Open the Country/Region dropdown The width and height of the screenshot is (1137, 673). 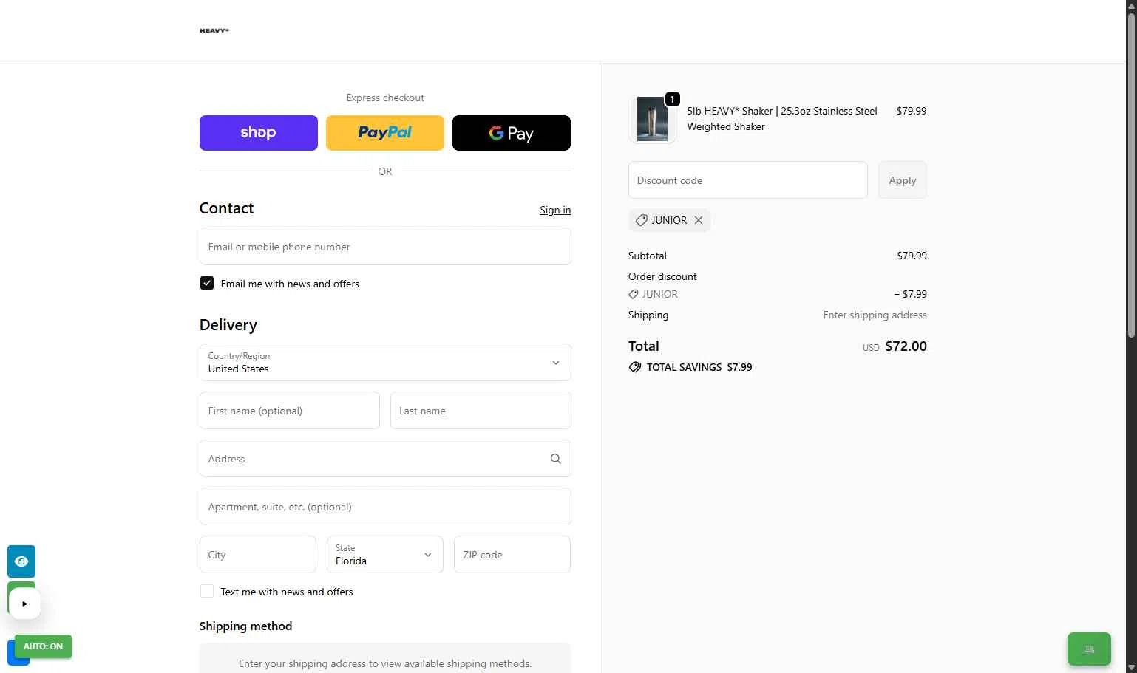click(385, 363)
